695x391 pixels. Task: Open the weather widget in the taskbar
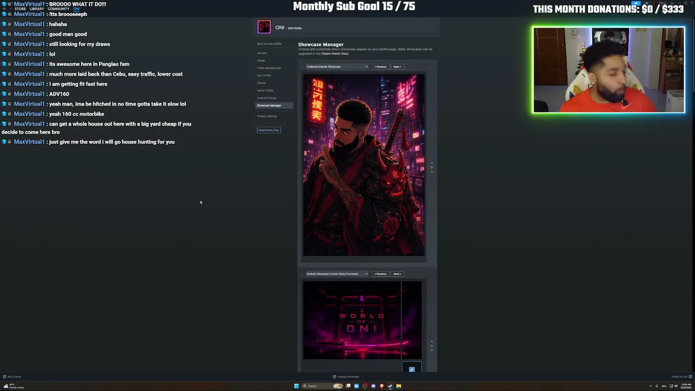[14, 386]
